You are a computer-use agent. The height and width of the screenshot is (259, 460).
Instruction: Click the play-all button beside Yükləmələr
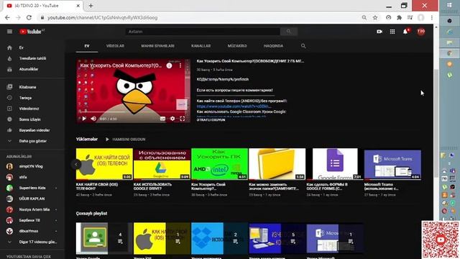pyautogui.click(x=126, y=140)
